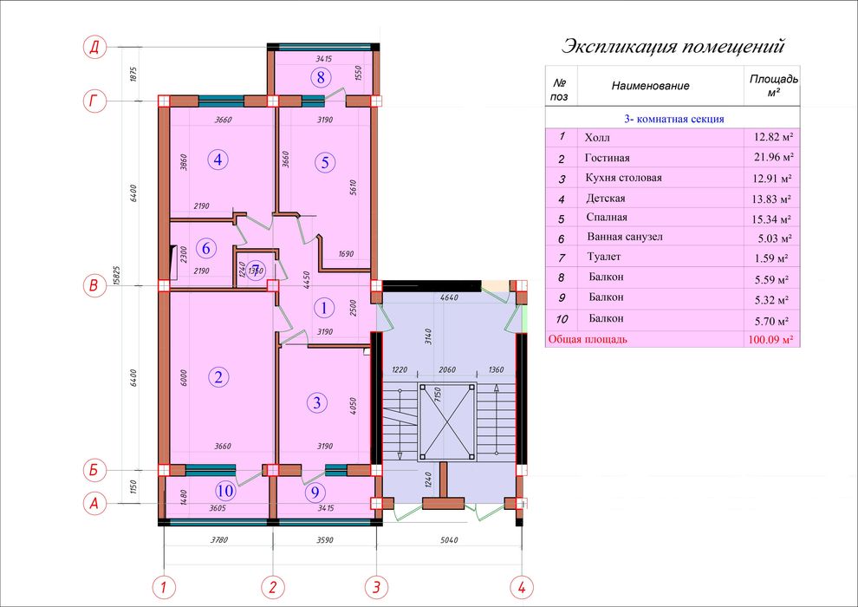Select the "Детская" name cell
The height and width of the screenshot is (607, 858).
coord(605,198)
